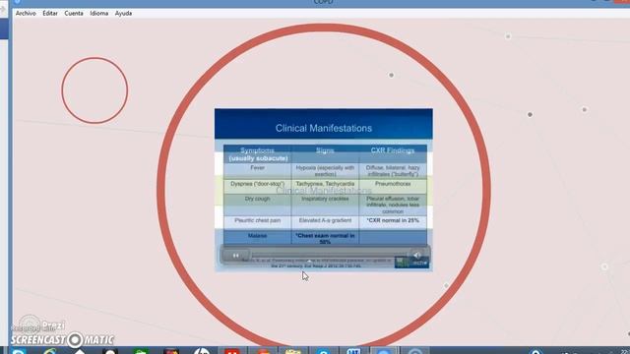Open Skype from the taskbar's left end
This screenshot has height=354, width=630.
pos(19,351)
